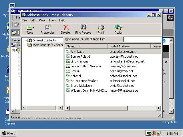Viewport: 183px width, 137px height.
Task: Click the folder tree left scroll arrow
Action: pyautogui.click(x=24, y=108)
